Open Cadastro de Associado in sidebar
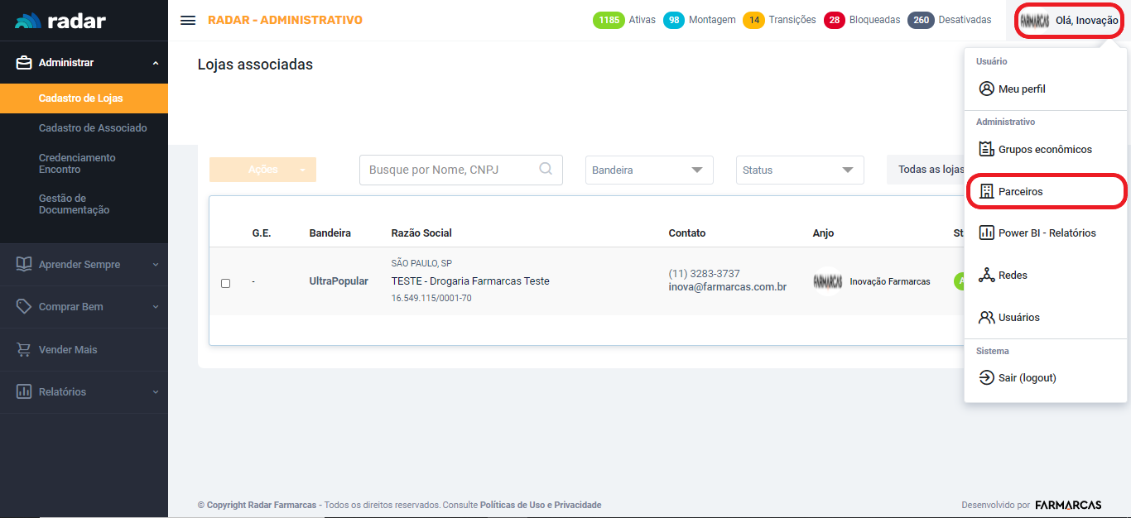This screenshot has height=518, width=1131. coord(93,128)
